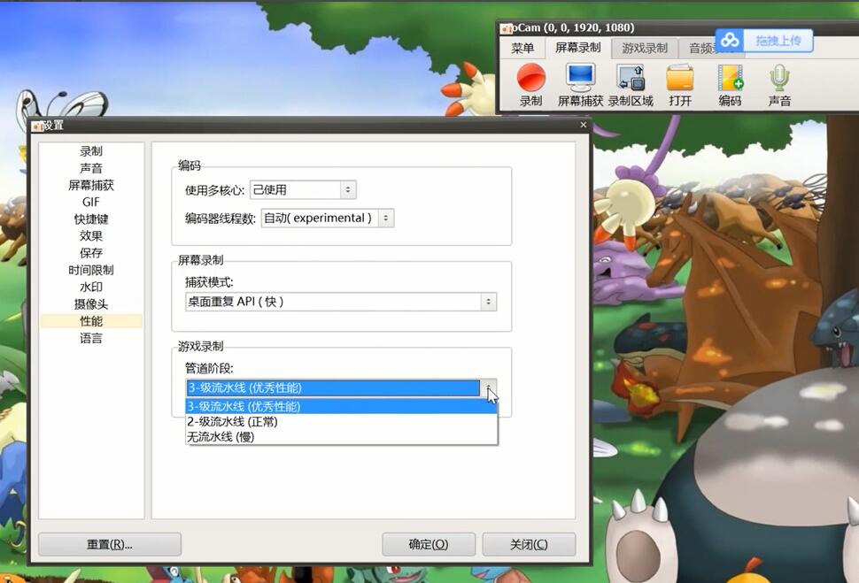Select 摄像头 in the settings sidebar
Viewport: 859px width, 583px height.
point(91,303)
